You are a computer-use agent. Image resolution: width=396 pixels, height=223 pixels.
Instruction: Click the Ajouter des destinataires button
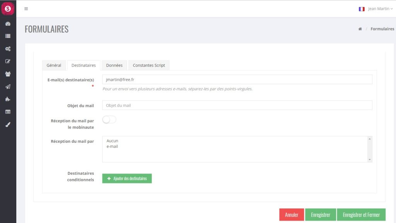click(127, 178)
